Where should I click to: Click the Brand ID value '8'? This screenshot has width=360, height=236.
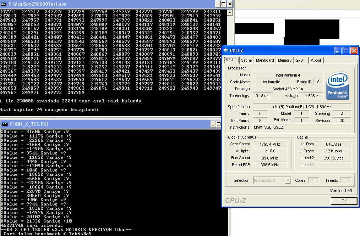318,82
